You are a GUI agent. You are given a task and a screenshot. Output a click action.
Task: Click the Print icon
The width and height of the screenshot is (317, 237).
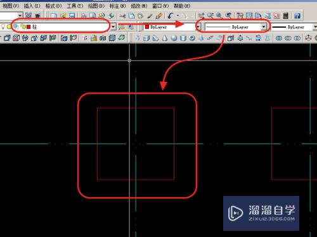coord(84,16)
